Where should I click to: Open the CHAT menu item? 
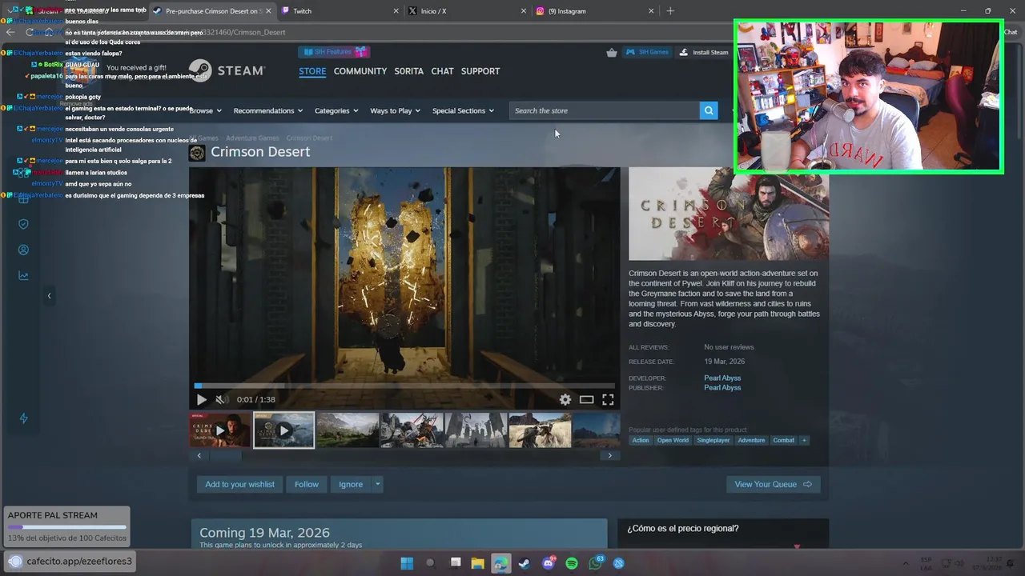pyautogui.click(x=442, y=71)
